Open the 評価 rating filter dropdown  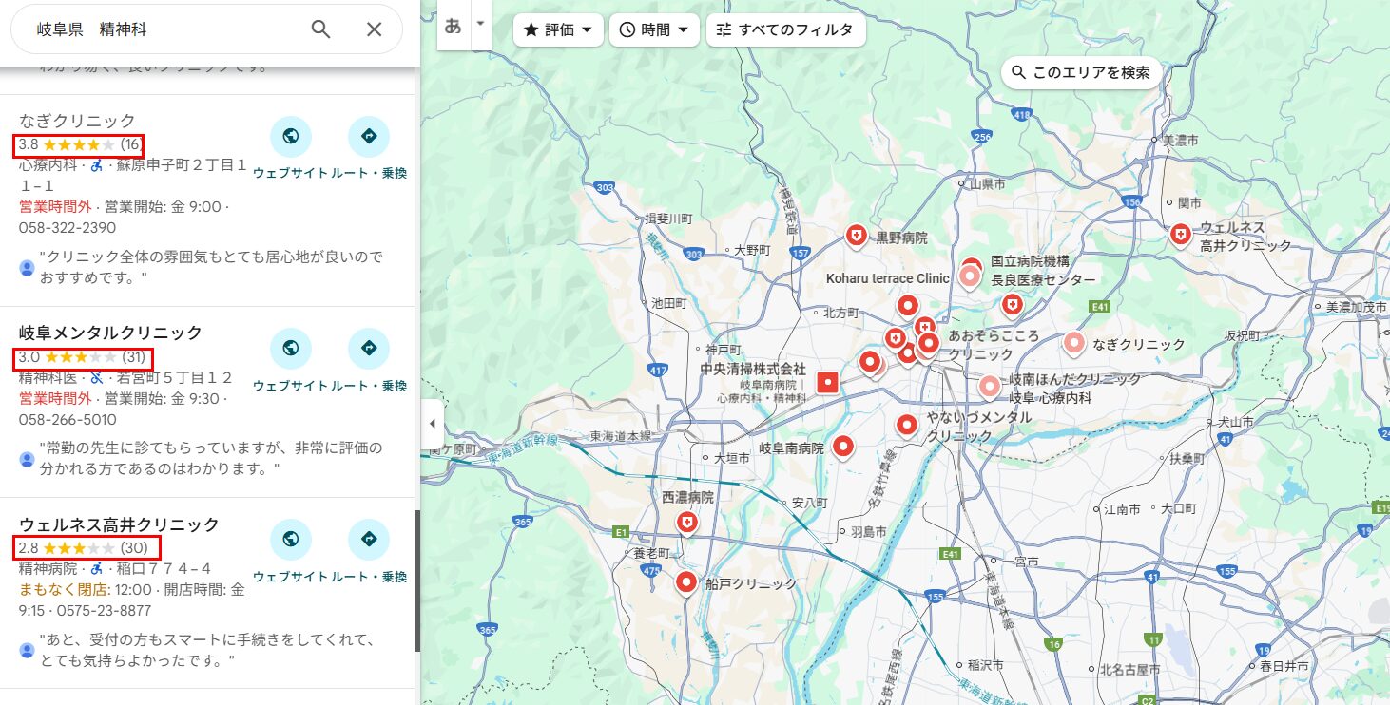(559, 29)
